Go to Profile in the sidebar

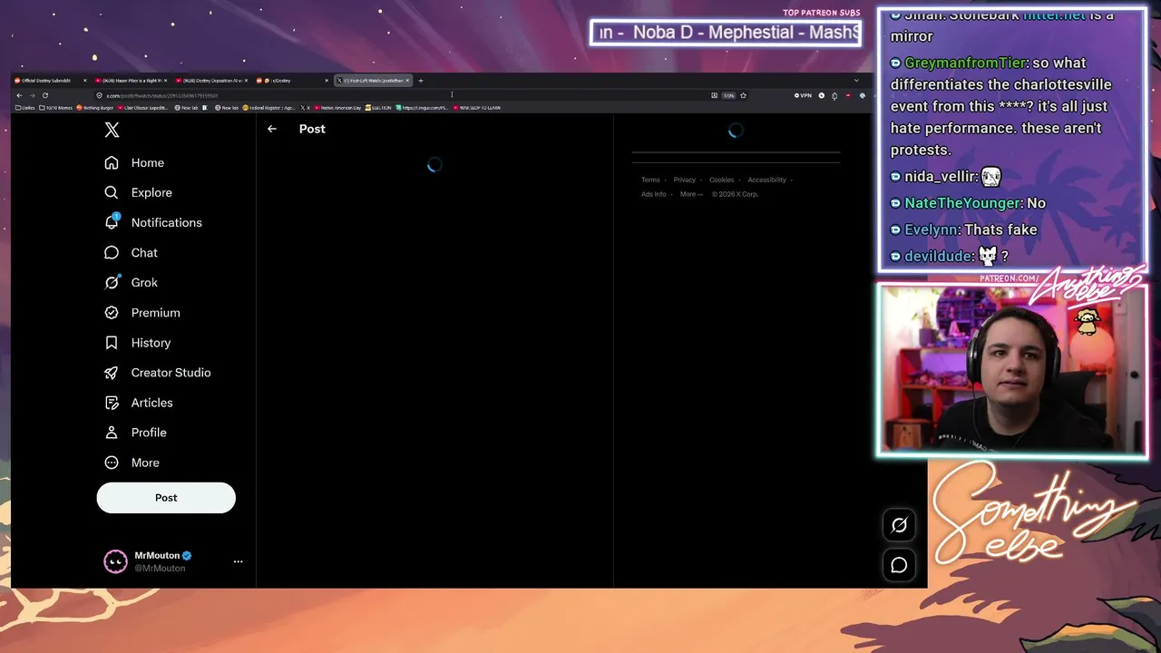(x=135, y=433)
